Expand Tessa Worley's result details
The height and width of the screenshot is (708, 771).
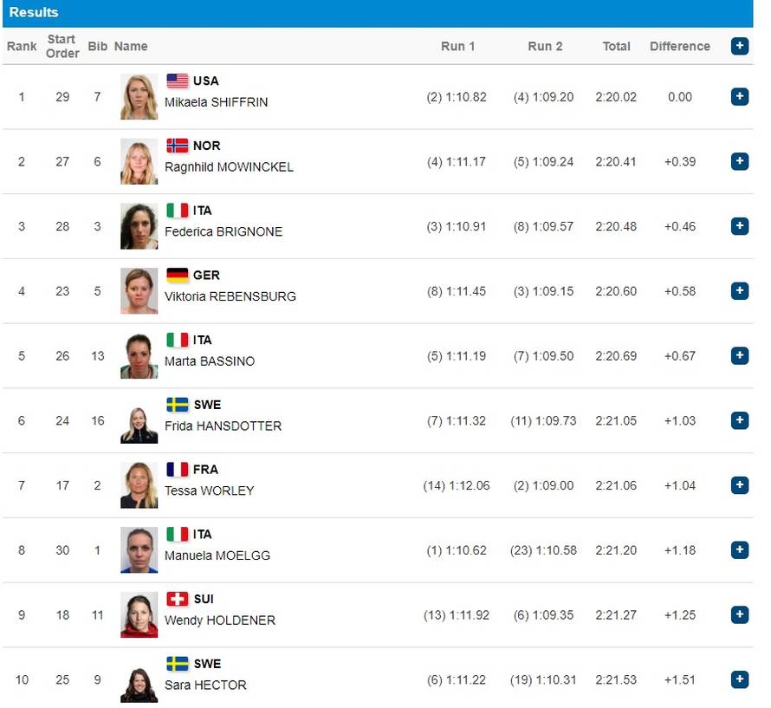point(739,485)
